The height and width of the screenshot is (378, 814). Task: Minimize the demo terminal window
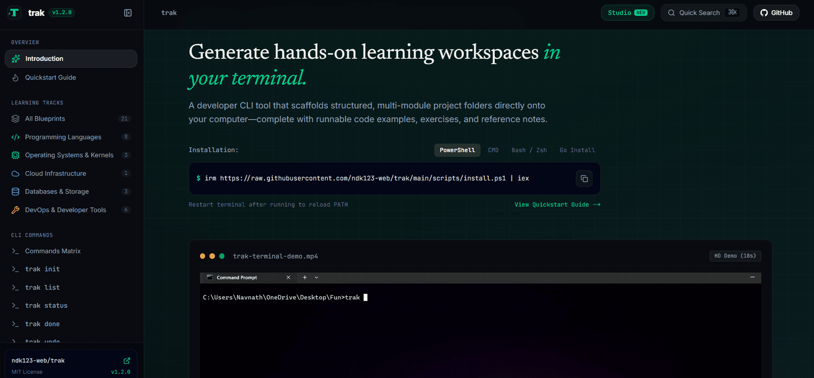coord(752,277)
